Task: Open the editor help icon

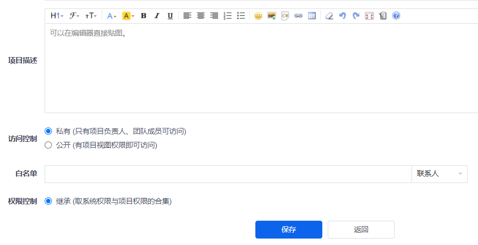Action: 396,16
